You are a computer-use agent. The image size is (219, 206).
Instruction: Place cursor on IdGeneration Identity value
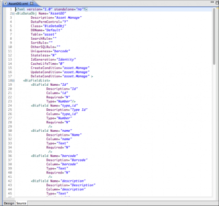tap(66, 60)
